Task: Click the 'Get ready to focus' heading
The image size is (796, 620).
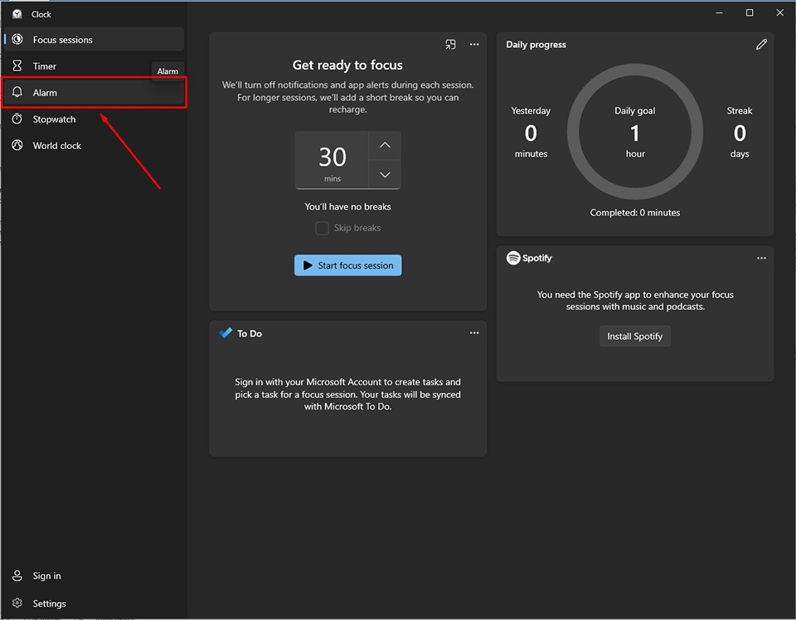Action: [347, 65]
